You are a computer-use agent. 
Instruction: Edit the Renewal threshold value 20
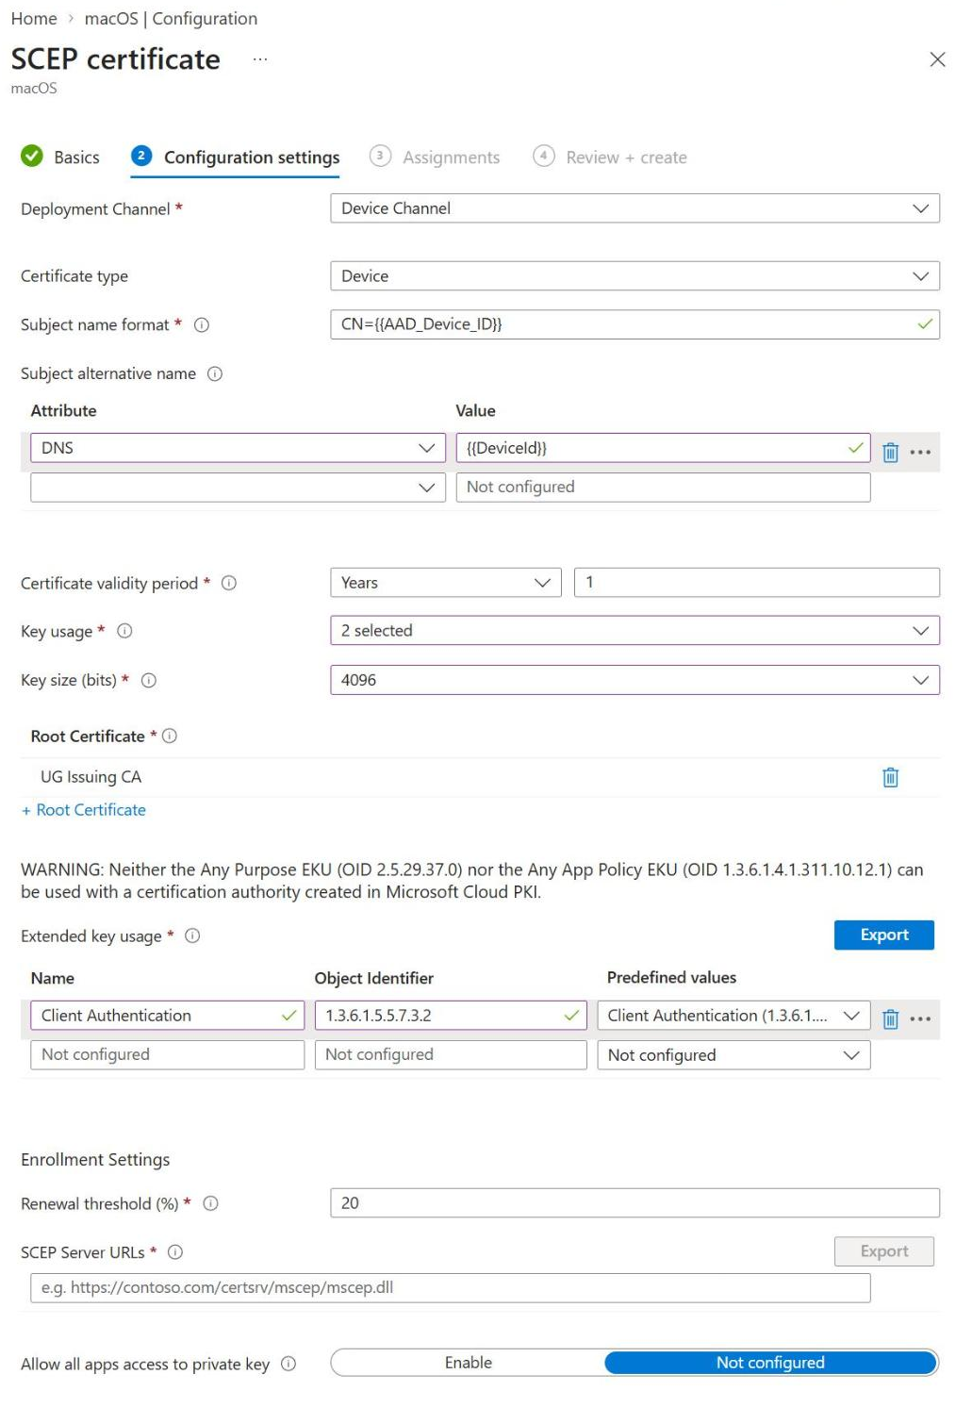pos(635,1203)
